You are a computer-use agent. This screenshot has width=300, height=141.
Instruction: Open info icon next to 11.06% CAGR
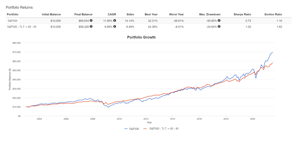tap(115, 20)
